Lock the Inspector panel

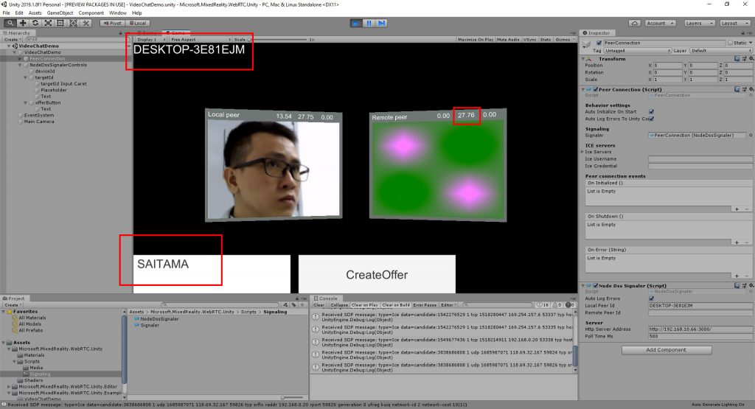[743, 33]
